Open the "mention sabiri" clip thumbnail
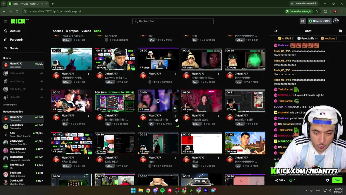The width and height of the screenshot is (346, 195). point(245,101)
